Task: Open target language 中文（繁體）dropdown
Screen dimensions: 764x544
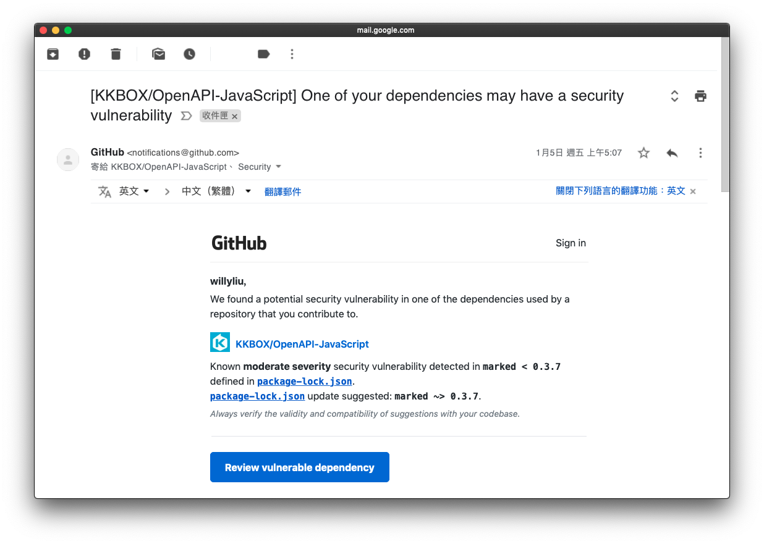Action: click(216, 191)
